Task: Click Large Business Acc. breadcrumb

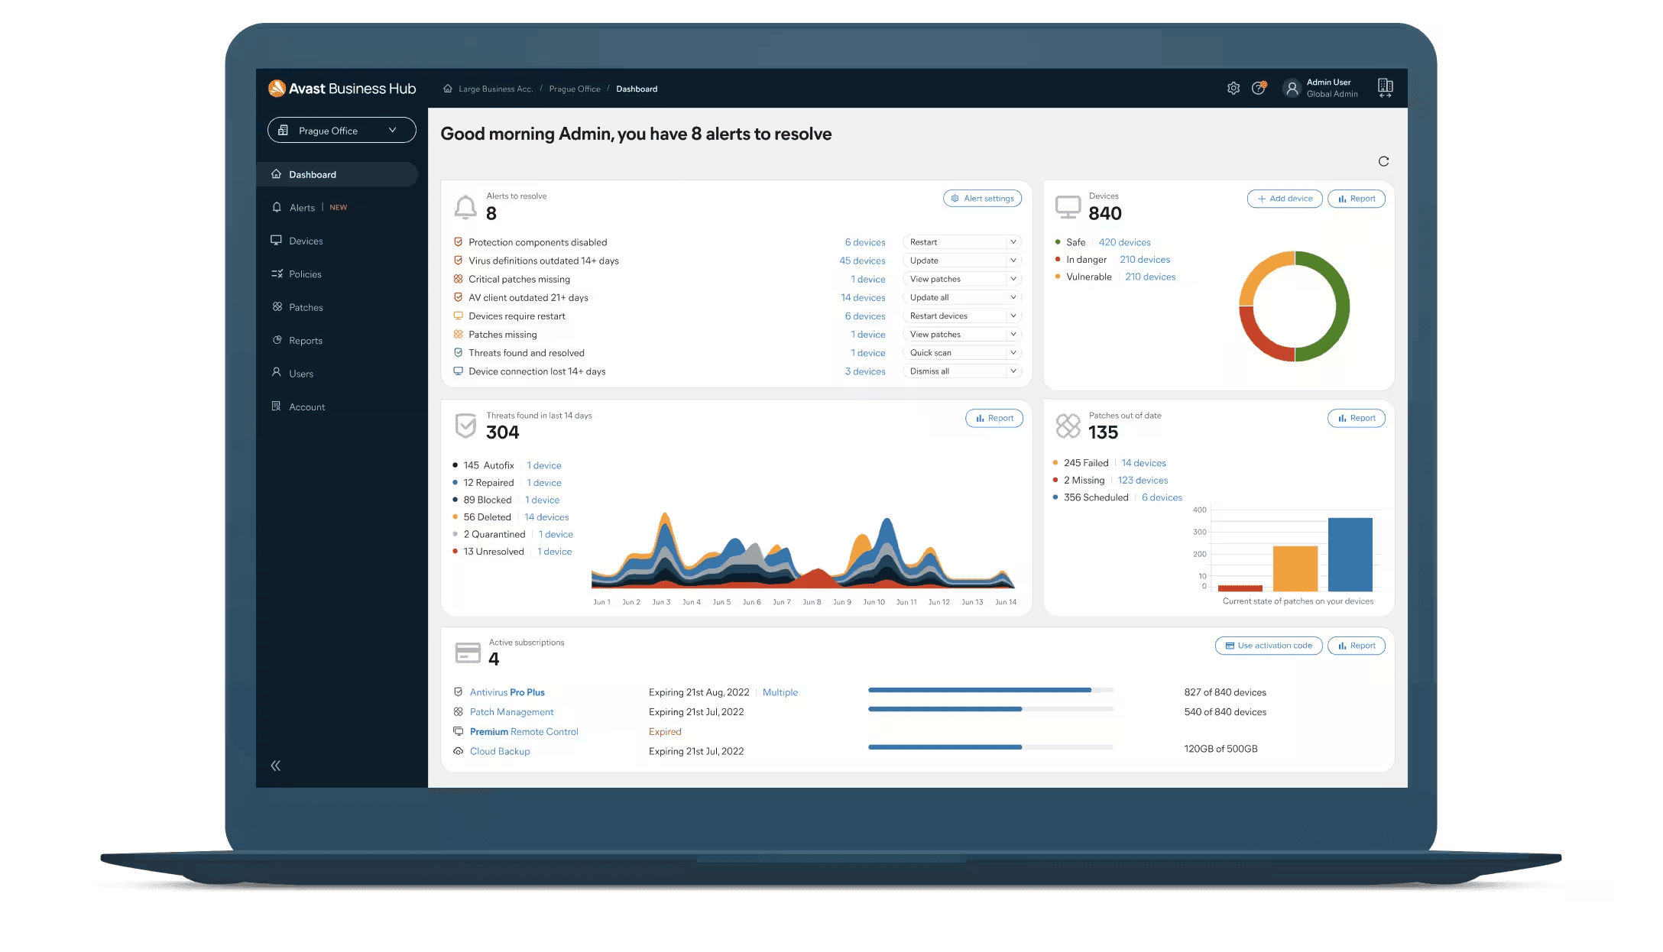Action: pyautogui.click(x=495, y=89)
